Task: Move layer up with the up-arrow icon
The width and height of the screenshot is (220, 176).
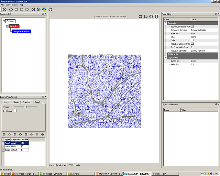Action: (21, 134)
